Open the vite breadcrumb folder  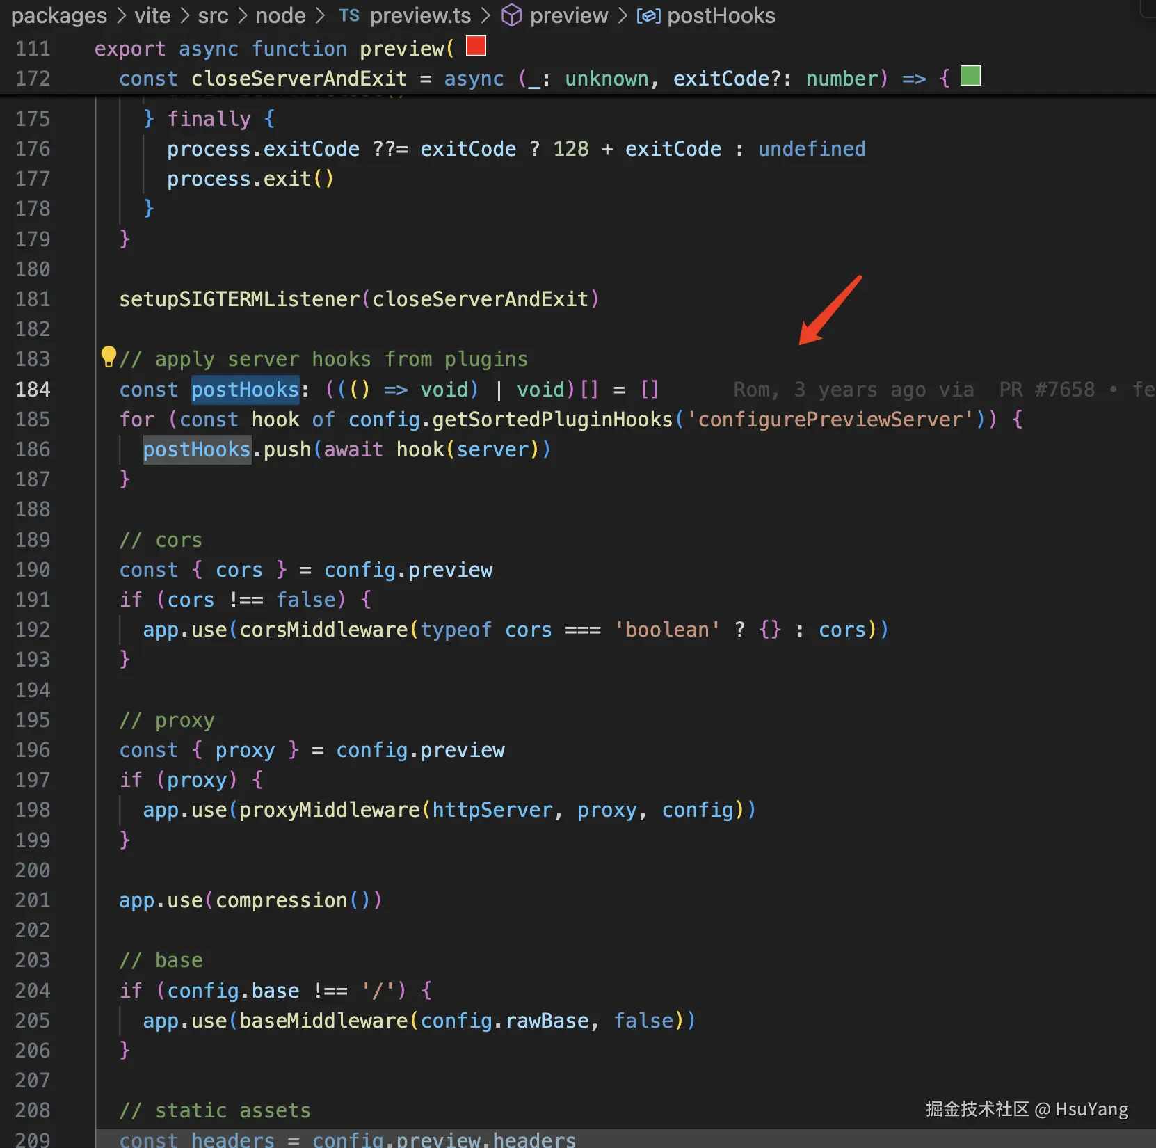(152, 15)
